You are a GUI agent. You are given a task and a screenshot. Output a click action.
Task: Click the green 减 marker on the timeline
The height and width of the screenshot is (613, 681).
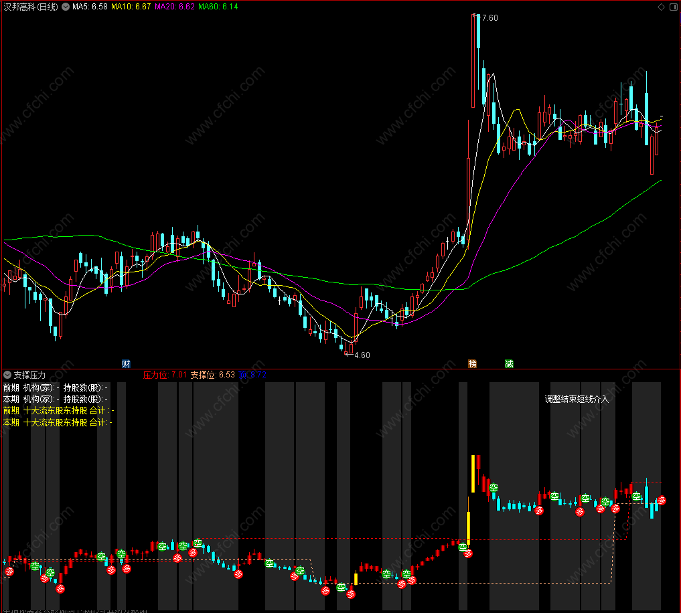[x=509, y=364]
